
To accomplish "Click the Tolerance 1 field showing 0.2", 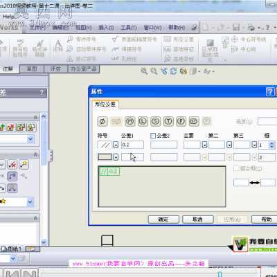I will (x=132, y=145).
